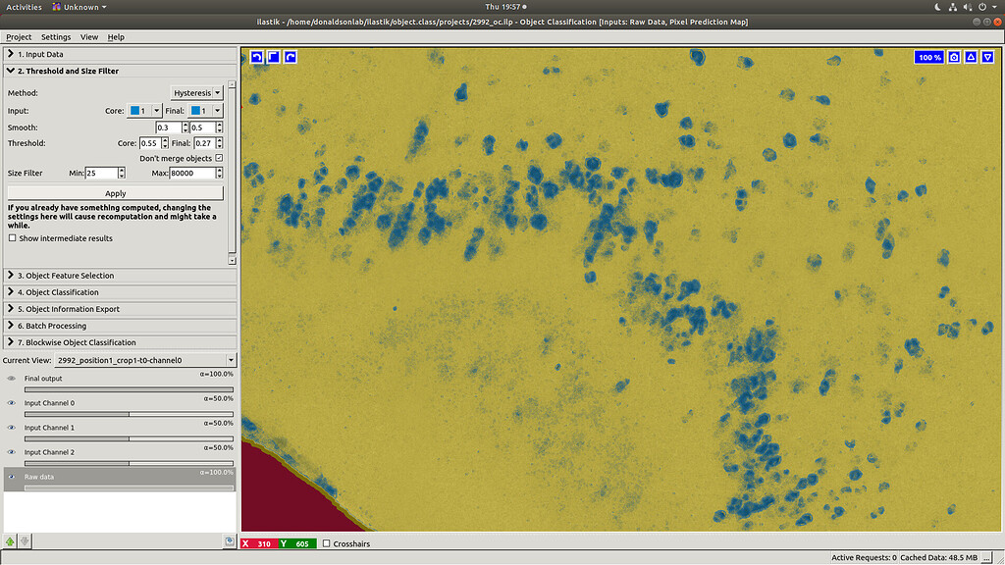
Task: Open the Project menu
Action: tap(18, 36)
